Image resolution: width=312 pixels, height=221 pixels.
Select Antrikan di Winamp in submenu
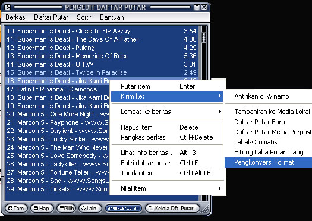pyautogui.click(x=268, y=96)
